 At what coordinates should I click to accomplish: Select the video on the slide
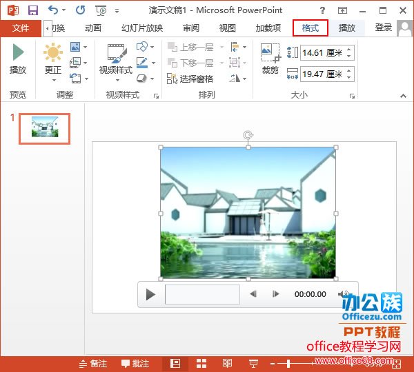[x=248, y=213]
